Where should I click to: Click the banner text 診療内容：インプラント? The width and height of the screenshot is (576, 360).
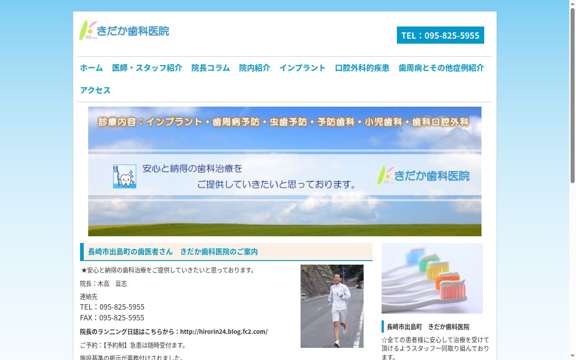283,122
